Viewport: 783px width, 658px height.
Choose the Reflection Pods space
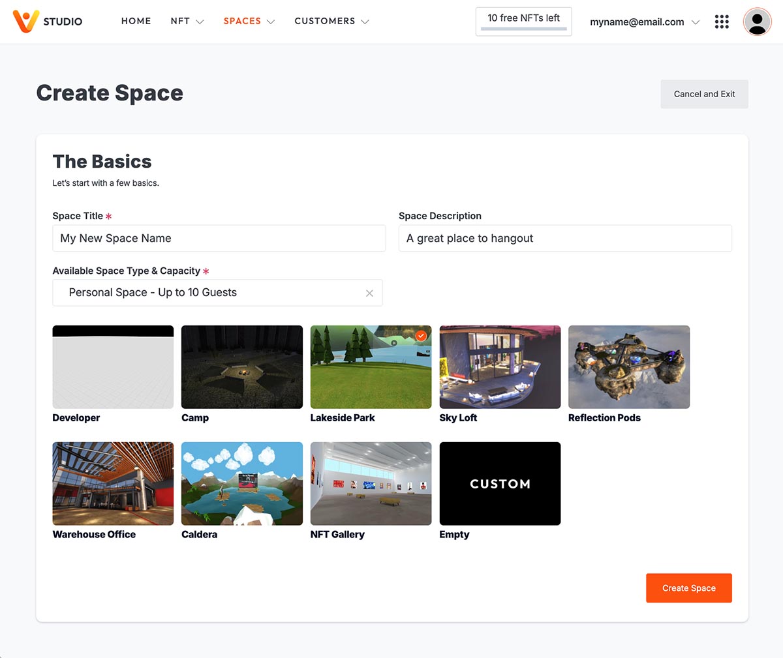628,366
